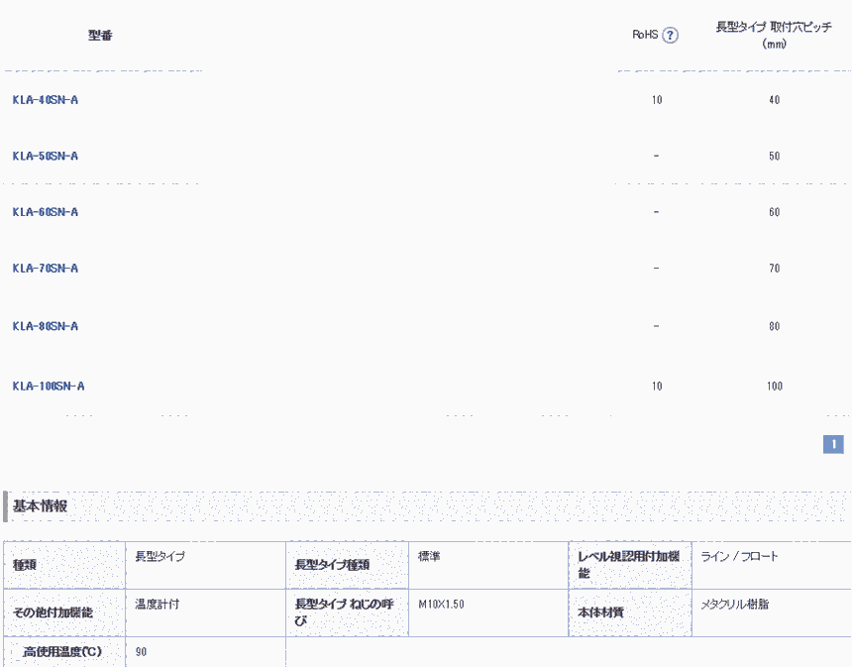
Task: Select the KLA-60SN-A part number
Action: [46, 212]
